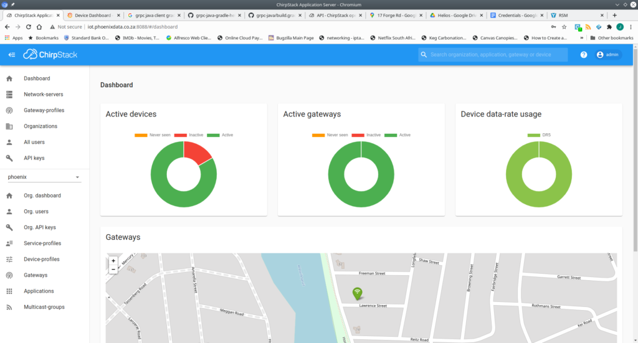Toggle Inactive legend in Active gateways
This screenshot has width=638, height=343.
[366, 135]
